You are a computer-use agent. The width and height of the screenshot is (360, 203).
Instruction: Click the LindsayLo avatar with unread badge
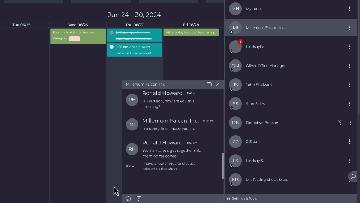click(x=235, y=47)
